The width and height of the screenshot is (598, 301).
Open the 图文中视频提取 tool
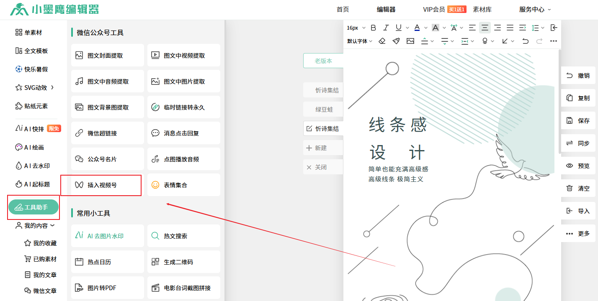point(184,55)
